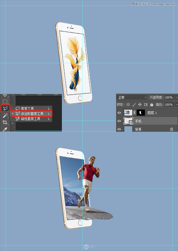This screenshot has height=251, width=178.
Task: Toggle lock transparent pixels
Action: pos(128,105)
